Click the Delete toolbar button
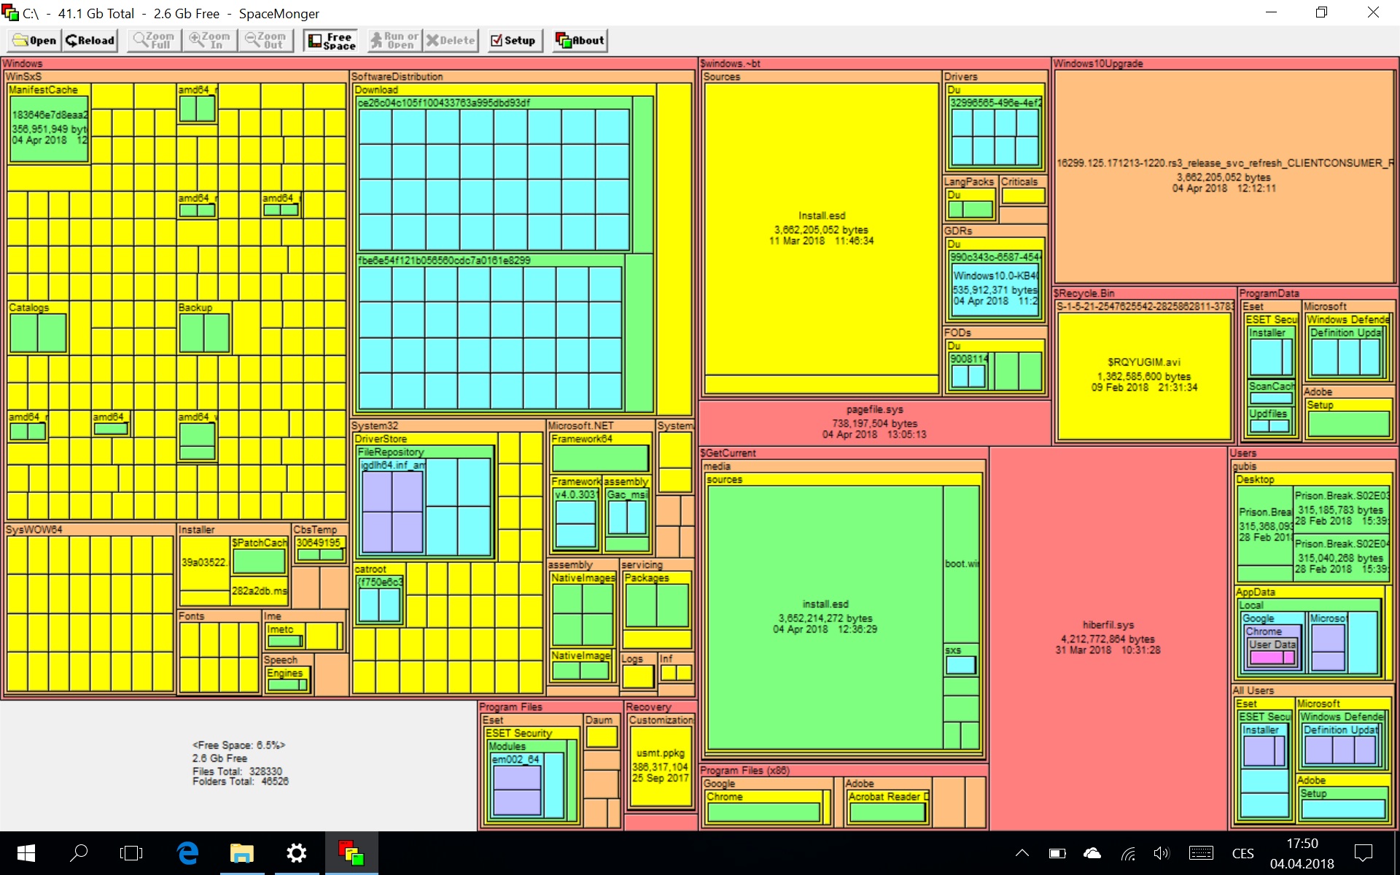 tap(450, 41)
